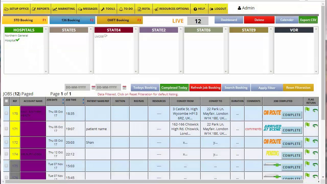Screen dimensions: 327x184
Task: Click the VOR panel down scroll arrow
Action: pyautogui.click(x=316, y=72)
